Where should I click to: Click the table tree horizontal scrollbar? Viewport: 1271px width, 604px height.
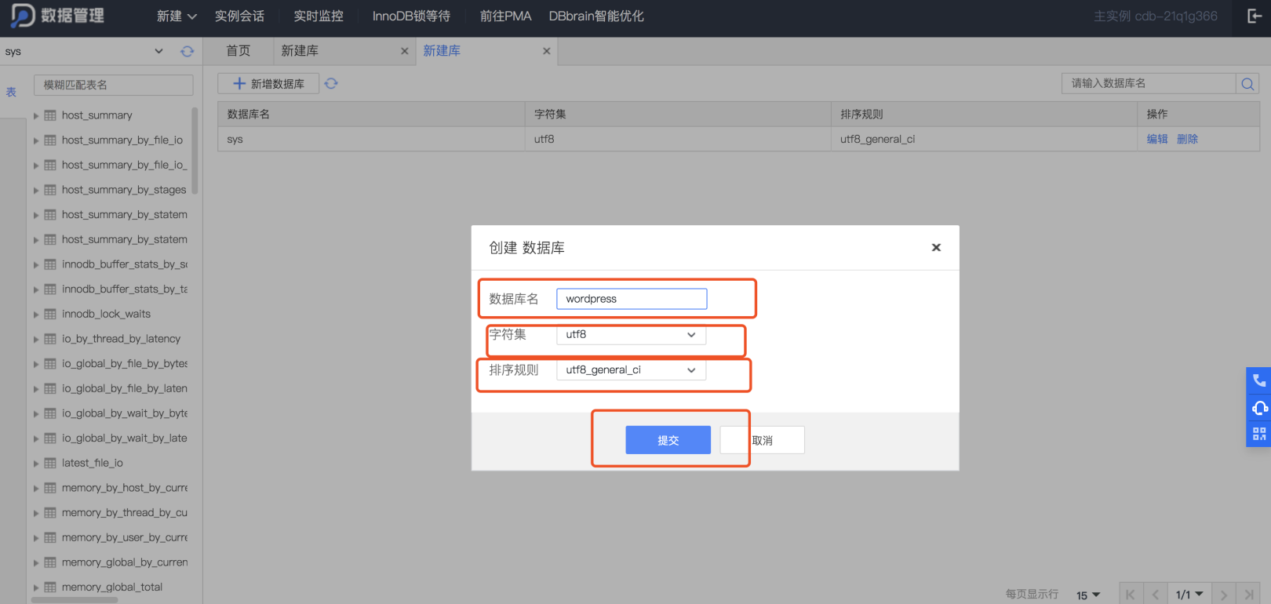pyautogui.click(x=75, y=600)
